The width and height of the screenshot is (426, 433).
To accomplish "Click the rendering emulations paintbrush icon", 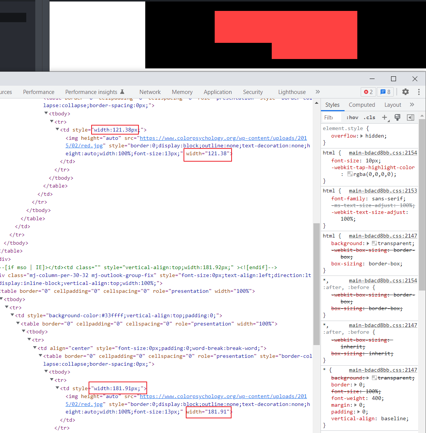I will point(397,117).
